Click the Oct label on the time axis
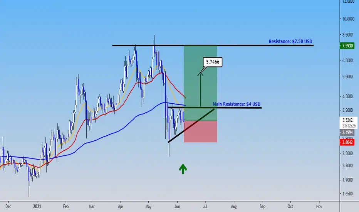 click(290, 207)
